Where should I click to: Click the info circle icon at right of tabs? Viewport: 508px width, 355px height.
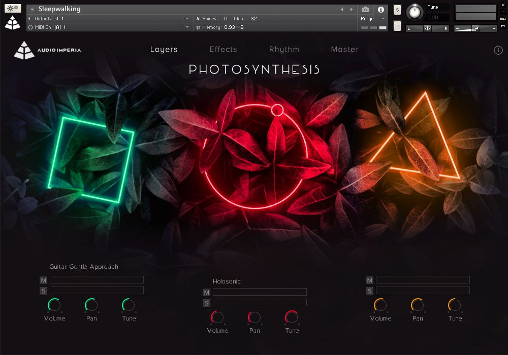498,50
